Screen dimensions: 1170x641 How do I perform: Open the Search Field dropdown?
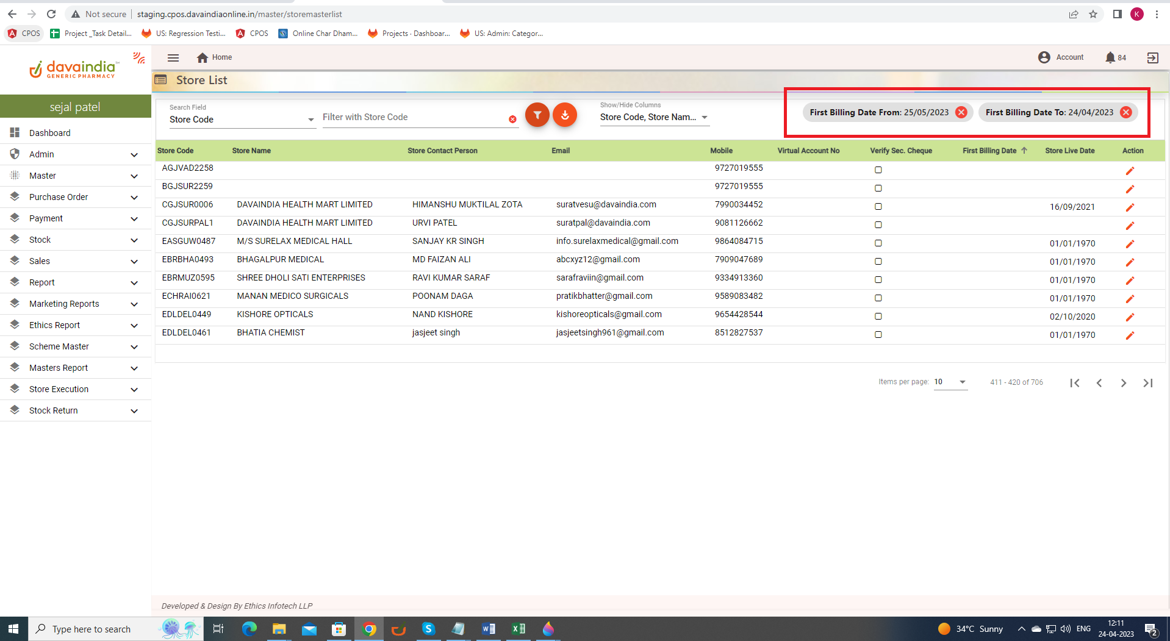(x=242, y=120)
